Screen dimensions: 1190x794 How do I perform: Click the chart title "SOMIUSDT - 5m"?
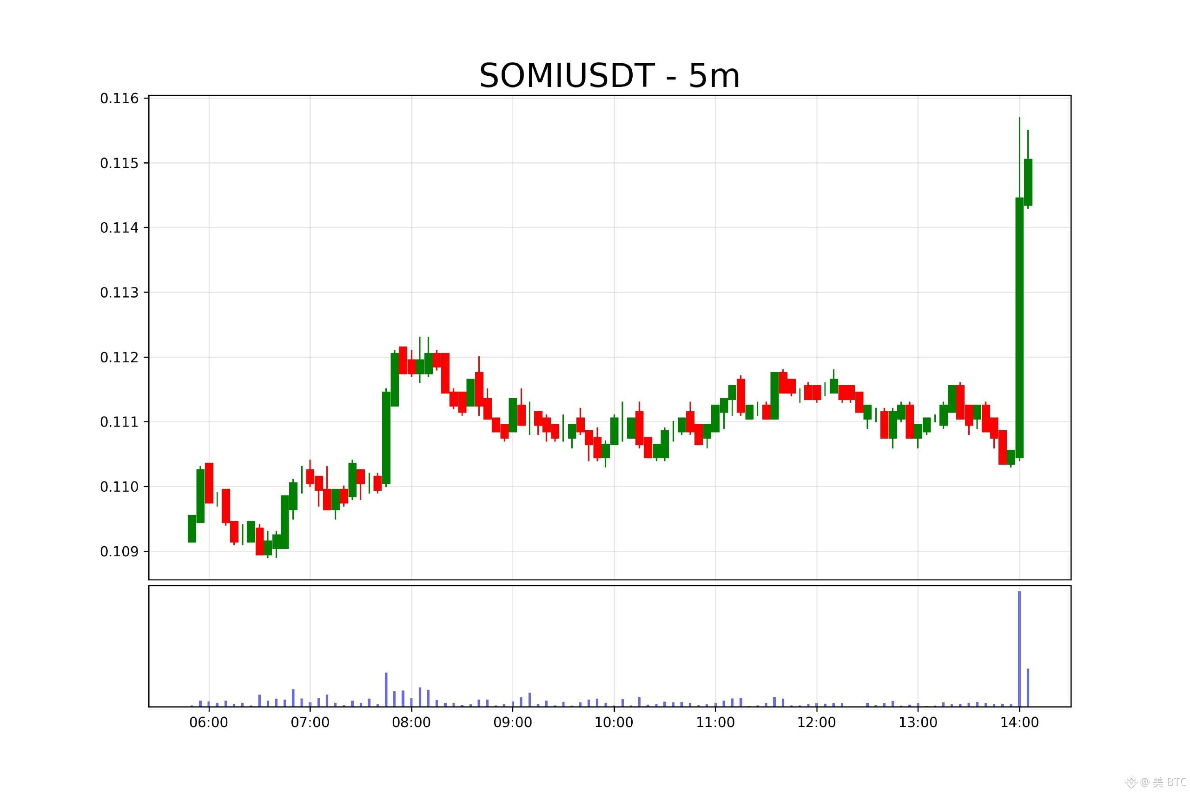tap(609, 76)
